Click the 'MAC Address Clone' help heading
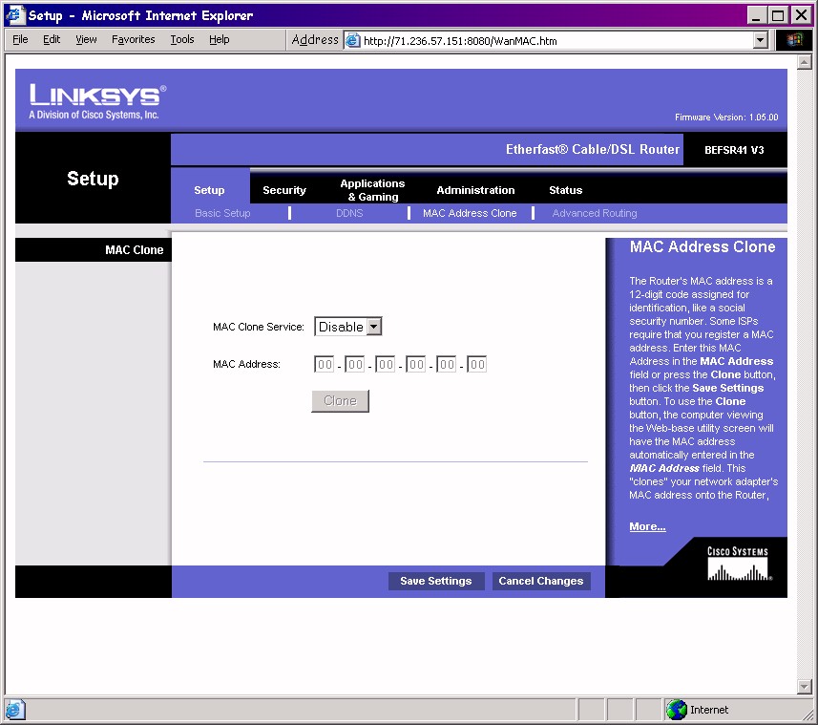This screenshot has height=725, width=818. [x=703, y=246]
